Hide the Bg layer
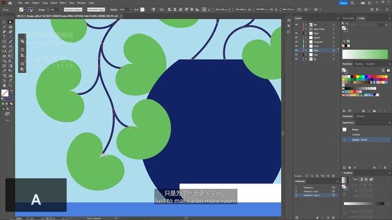Viewport: 392px width, 220px height. coord(296,59)
